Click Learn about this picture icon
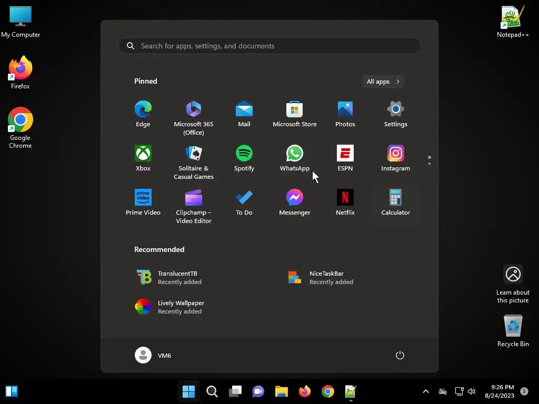 pos(513,284)
